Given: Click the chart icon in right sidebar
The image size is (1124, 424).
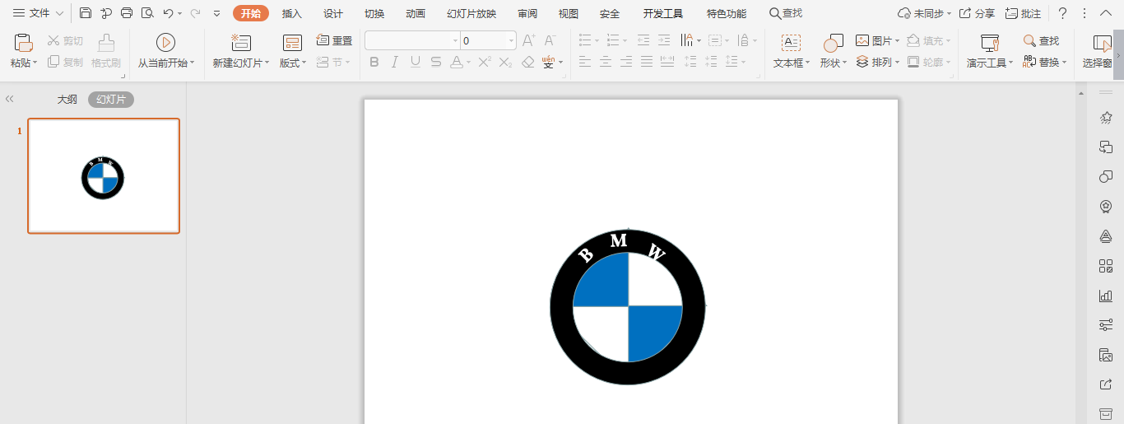Looking at the screenshot, I should coord(1106,296).
